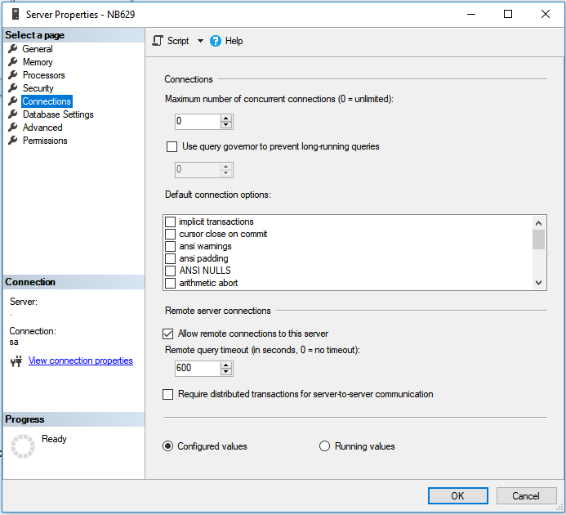Select the Running values radio button
The image size is (566, 515).
324,446
